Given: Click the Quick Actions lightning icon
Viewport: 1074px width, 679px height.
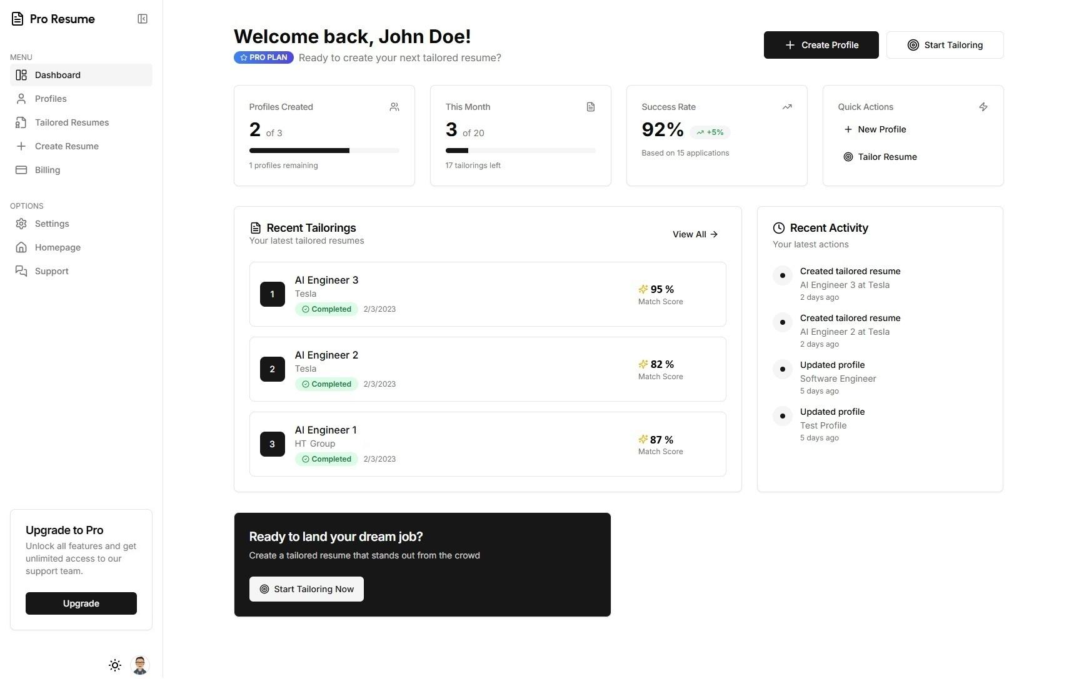Looking at the screenshot, I should tap(983, 107).
